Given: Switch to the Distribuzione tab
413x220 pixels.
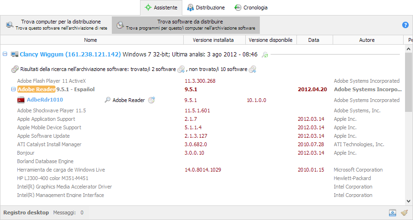Looking at the screenshot, I should (x=206, y=8).
